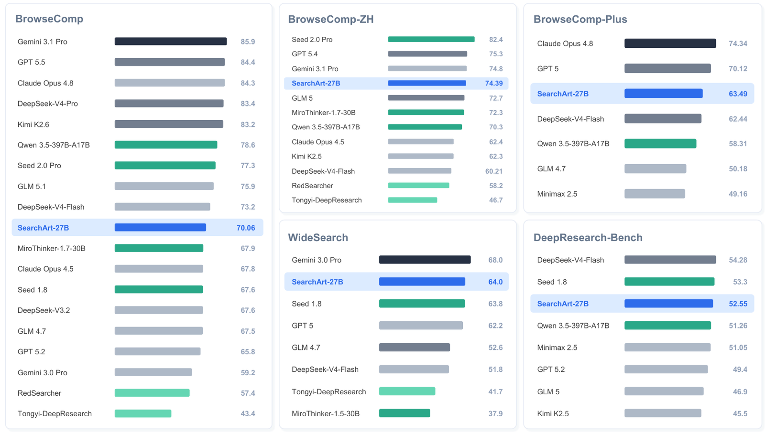The image size is (765, 432).
Task: Click the Qwen 3.5-397B-A17B bar in BrowseComp panel
Action: click(x=166, y=145)
